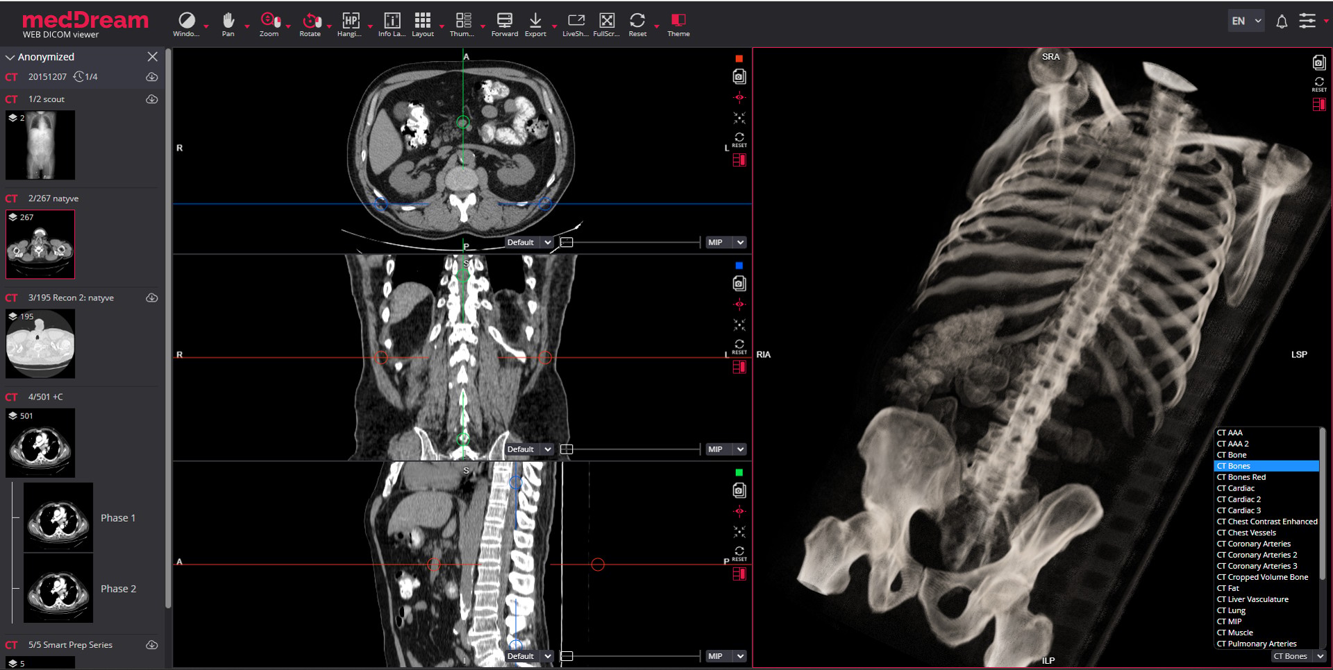Select the Windowing tool in toolbar
Image resolution: width=1333 pixels, height=670 pixels.
coord(186,24)
